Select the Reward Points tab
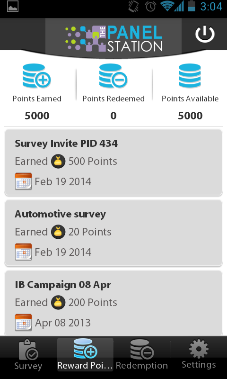This screenshot has height=379, width=227. tap(85, 356)
